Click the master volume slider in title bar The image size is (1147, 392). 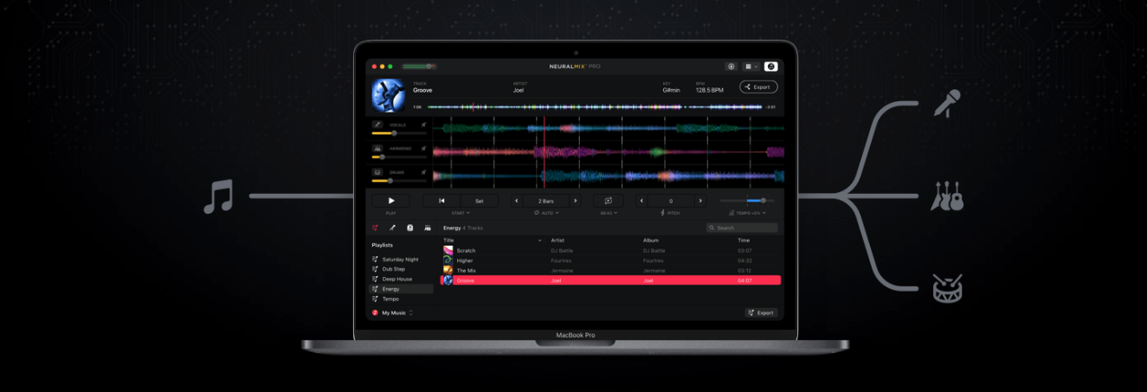419,66
